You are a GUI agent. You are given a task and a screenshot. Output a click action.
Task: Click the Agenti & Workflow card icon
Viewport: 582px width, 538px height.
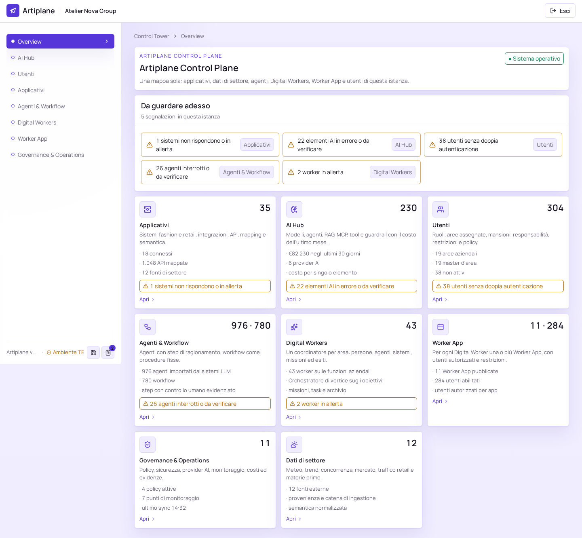148,327
